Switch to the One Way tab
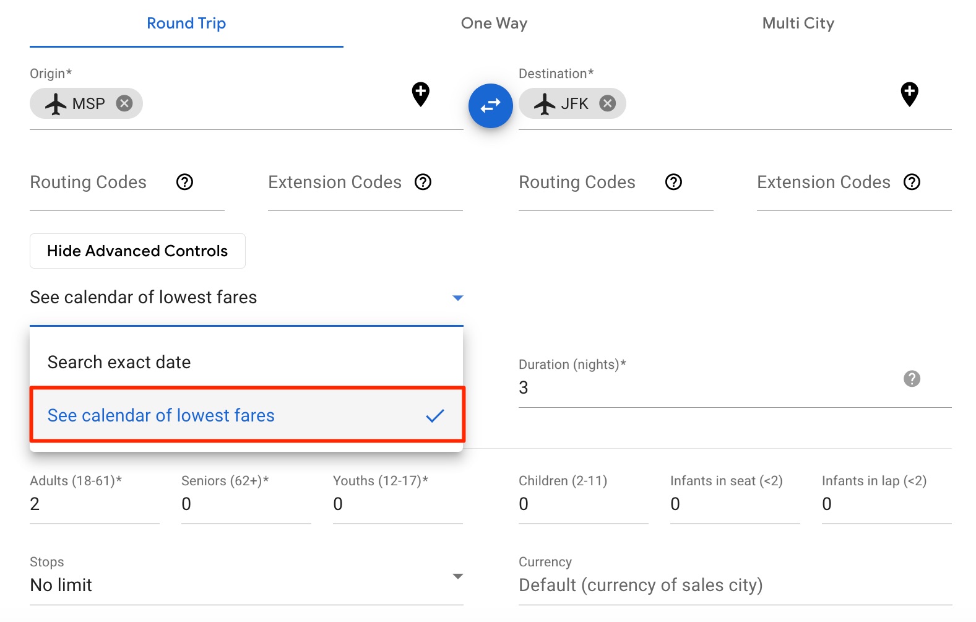Image resolution: width=976 pixels, height=622 pixels. coord(493,24)
